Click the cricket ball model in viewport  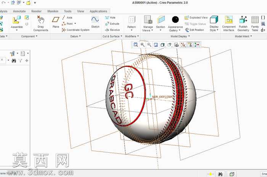tap(151, 99)
